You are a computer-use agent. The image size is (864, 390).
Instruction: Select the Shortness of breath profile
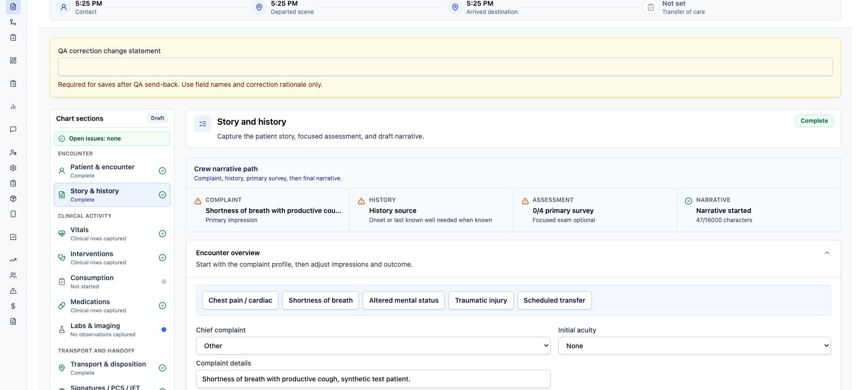(x=321, y=300)
